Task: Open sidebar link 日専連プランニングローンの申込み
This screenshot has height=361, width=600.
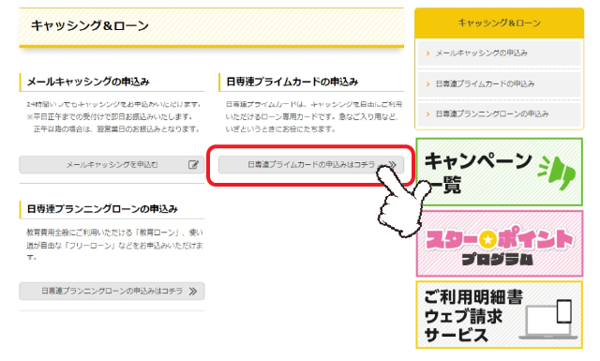Action: tap(500, 114)
